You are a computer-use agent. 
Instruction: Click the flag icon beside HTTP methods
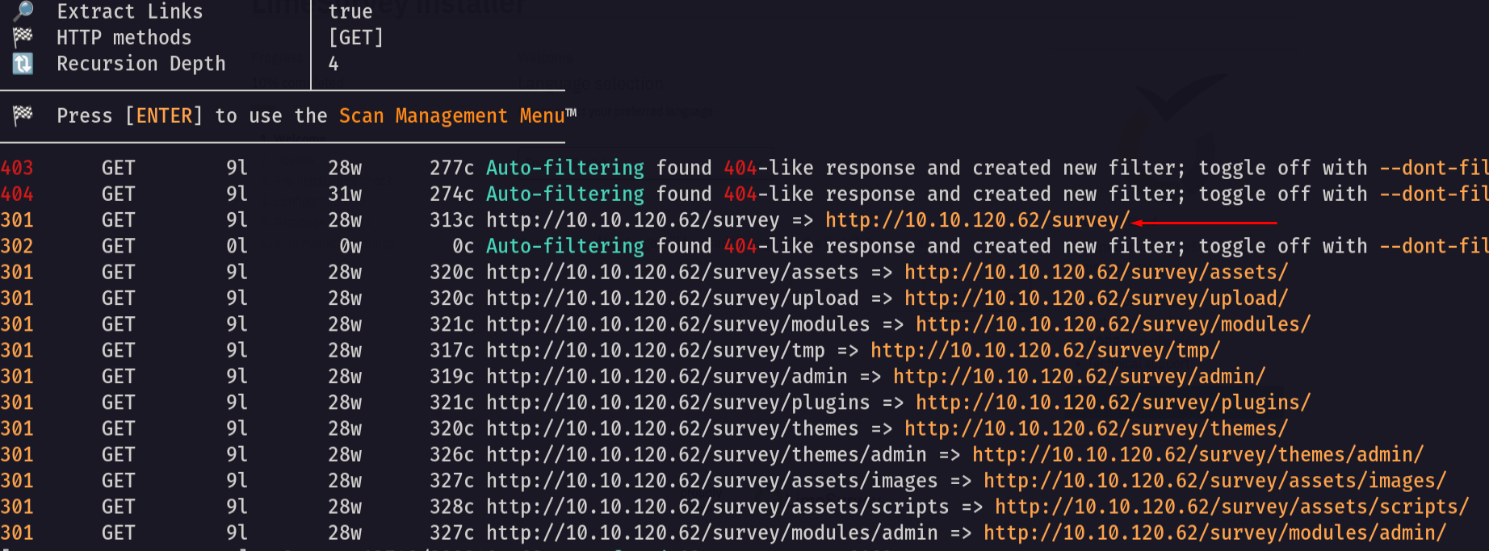click(23, 36)
